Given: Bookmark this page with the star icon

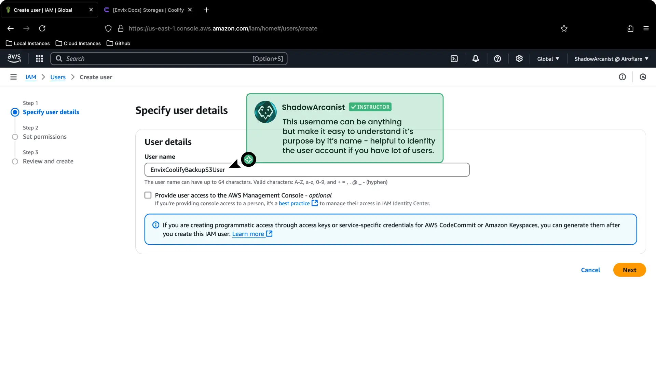Looking at the screenshot, I should (564, 28).
